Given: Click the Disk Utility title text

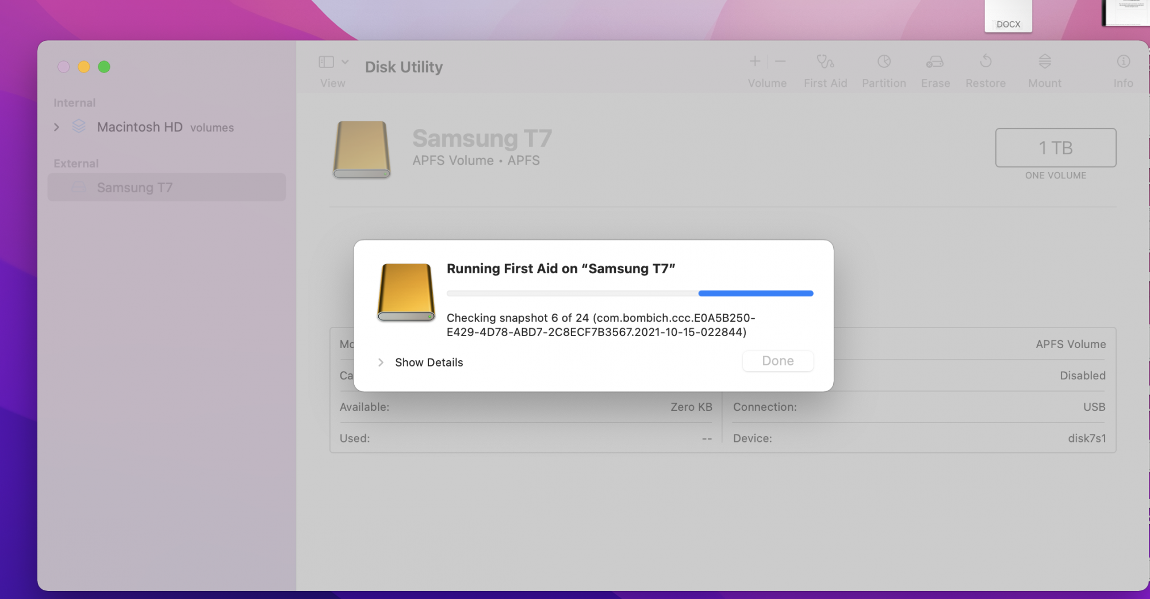Looking at the screenshot, I should (404, 67).
